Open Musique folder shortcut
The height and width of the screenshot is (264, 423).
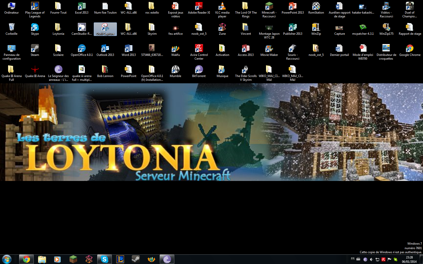pos(222,71)
